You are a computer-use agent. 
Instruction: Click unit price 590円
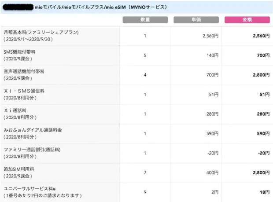(212, 134)
